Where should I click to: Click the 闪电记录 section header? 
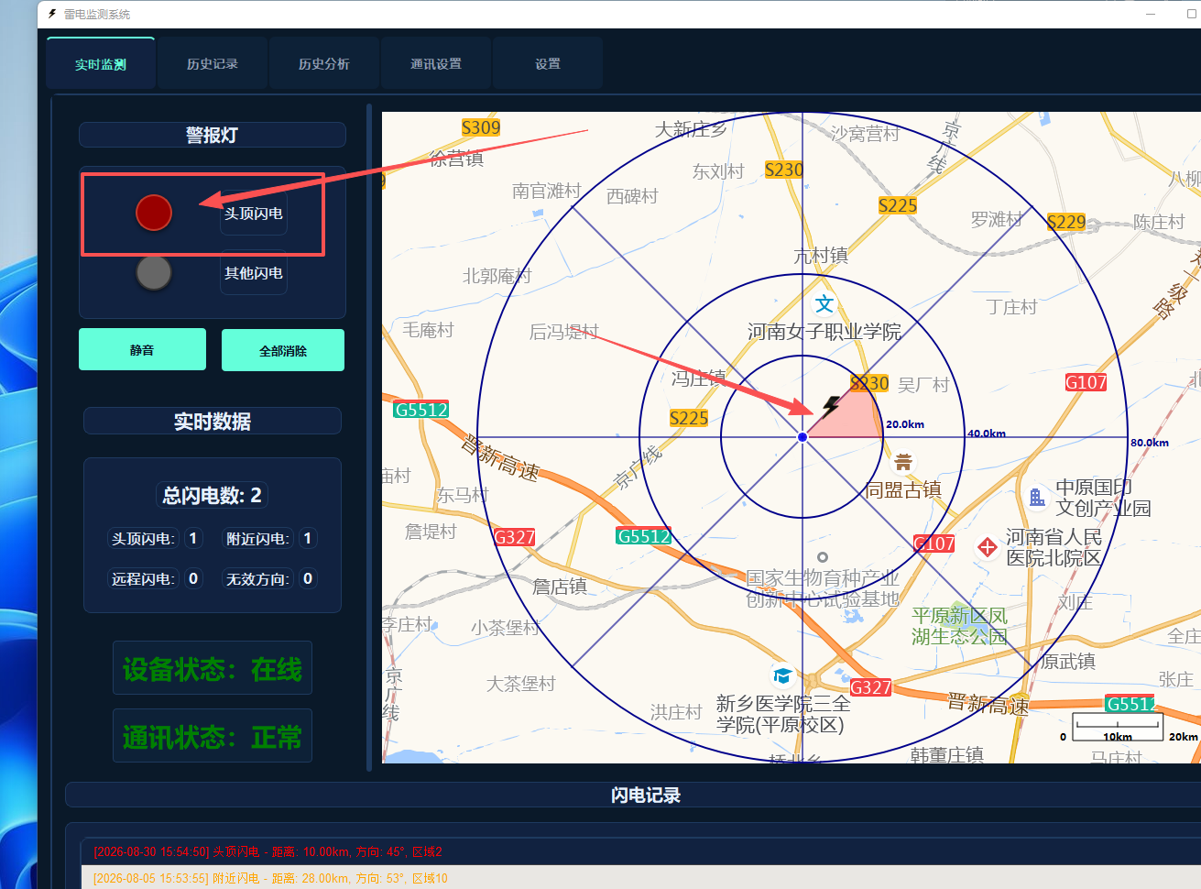click(645, 795)
